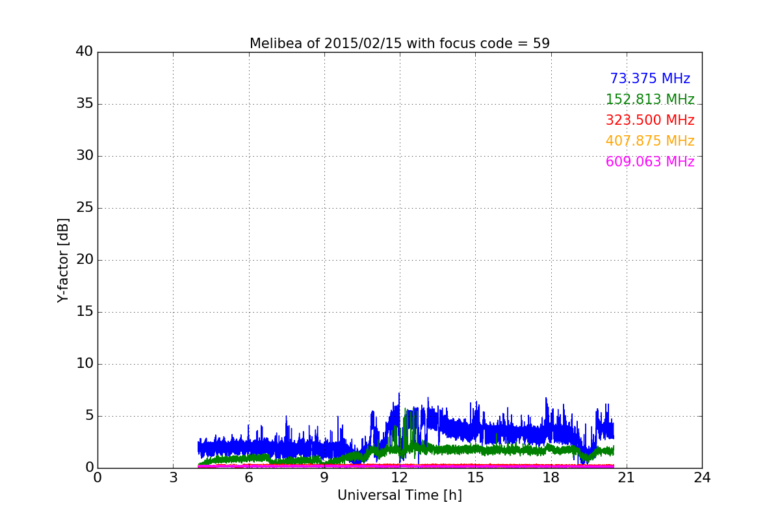Click the 10 tick on the y-axis
Image resolution: width=780 pixels, height=520 pixels.
(84, 364)
